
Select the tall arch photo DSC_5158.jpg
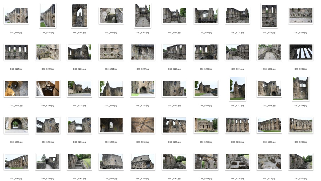pos(79,15)
